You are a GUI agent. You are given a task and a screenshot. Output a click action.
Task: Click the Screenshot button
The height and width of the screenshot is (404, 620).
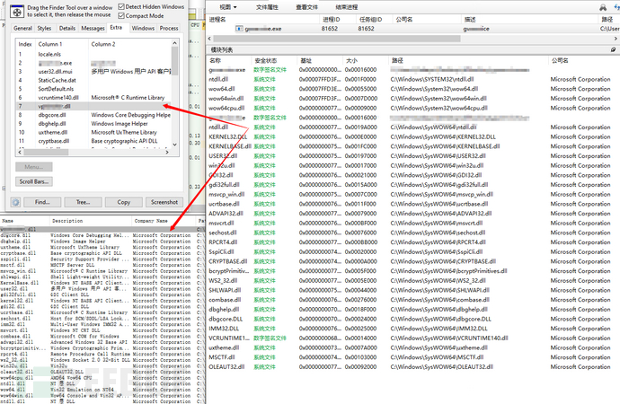[164, 202]
